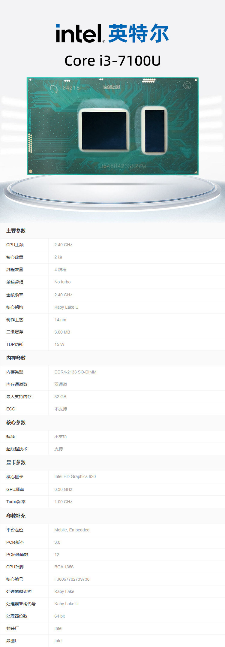This screenshot has height=647, width=225.
Task: Select the PCIe通道数 12 value
Action: pyautogui.click(x=57, y=555)
